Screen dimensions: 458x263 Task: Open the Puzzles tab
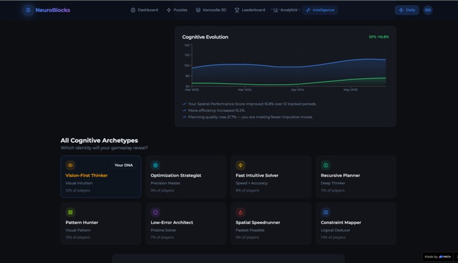click(x=177, y=10)
